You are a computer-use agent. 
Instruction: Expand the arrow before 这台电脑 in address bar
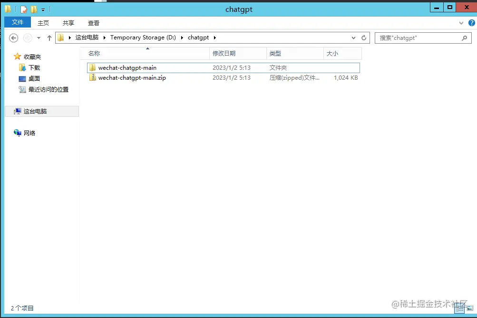pos(69,37)
